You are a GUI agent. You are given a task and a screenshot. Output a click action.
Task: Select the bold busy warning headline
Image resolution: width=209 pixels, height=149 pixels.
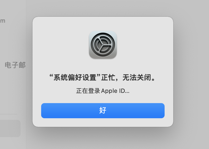(x=102, y=77)
